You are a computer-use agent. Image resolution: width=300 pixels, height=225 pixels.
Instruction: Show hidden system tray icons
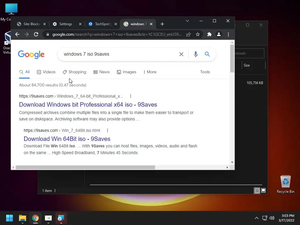click(257, 218)
